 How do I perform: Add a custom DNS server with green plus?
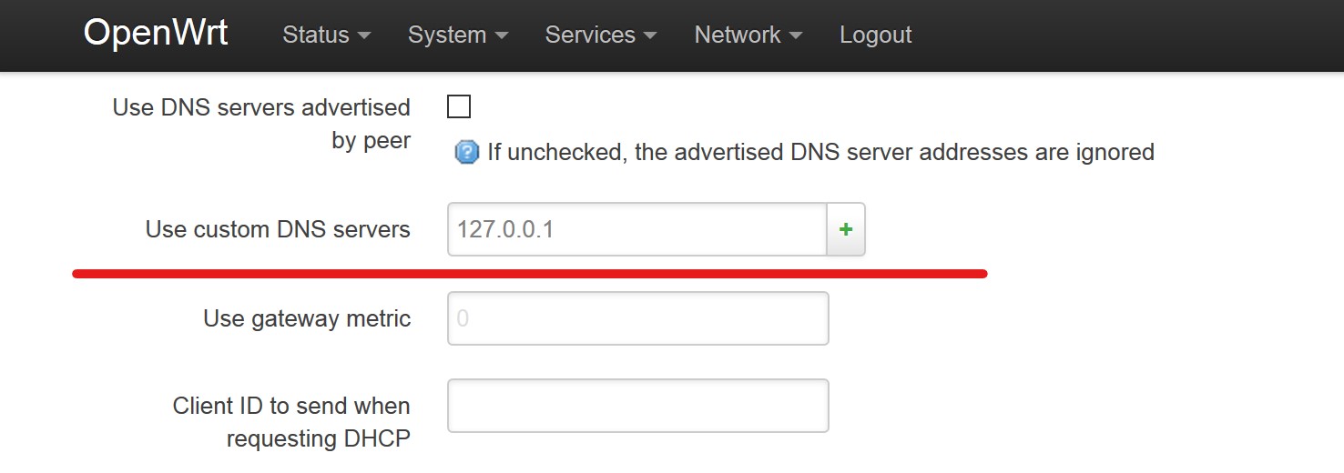(846, 229)
